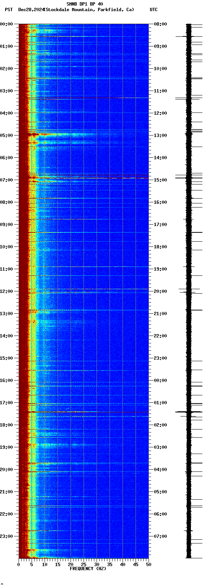Click the date text 'Dec28,2024'
This screenshot has width=205, height=588.
click(x=31, y=10)
